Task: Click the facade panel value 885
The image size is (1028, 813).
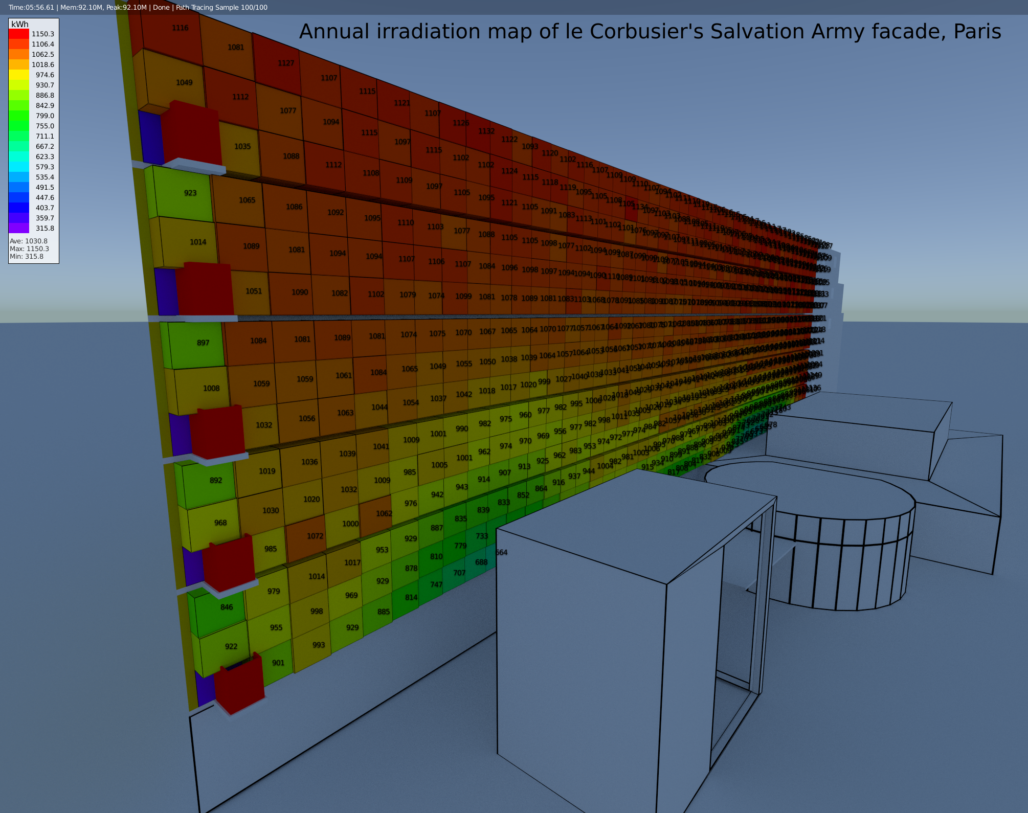Action: (x=384, y=612)
